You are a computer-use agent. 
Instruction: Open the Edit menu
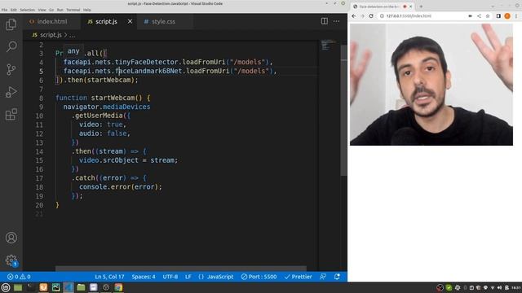[14, 10]
